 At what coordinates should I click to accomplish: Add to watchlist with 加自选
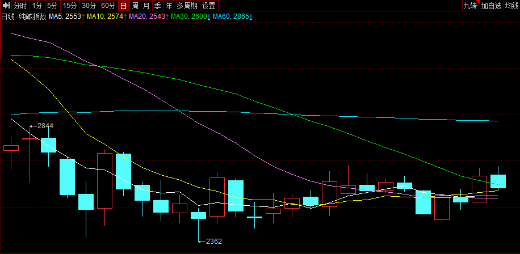coord(492,6)
